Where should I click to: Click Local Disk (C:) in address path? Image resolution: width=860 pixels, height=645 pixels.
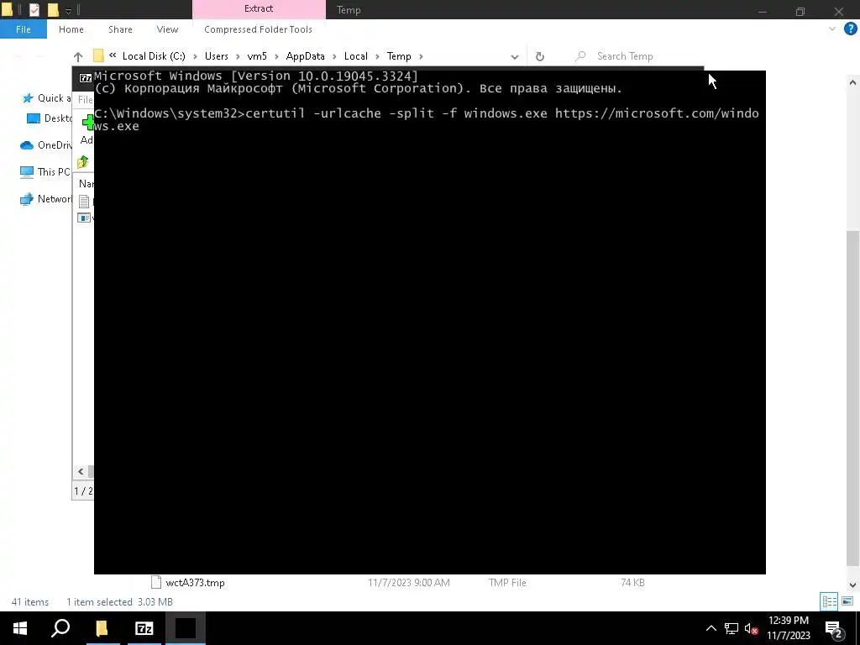click(154, 56)
